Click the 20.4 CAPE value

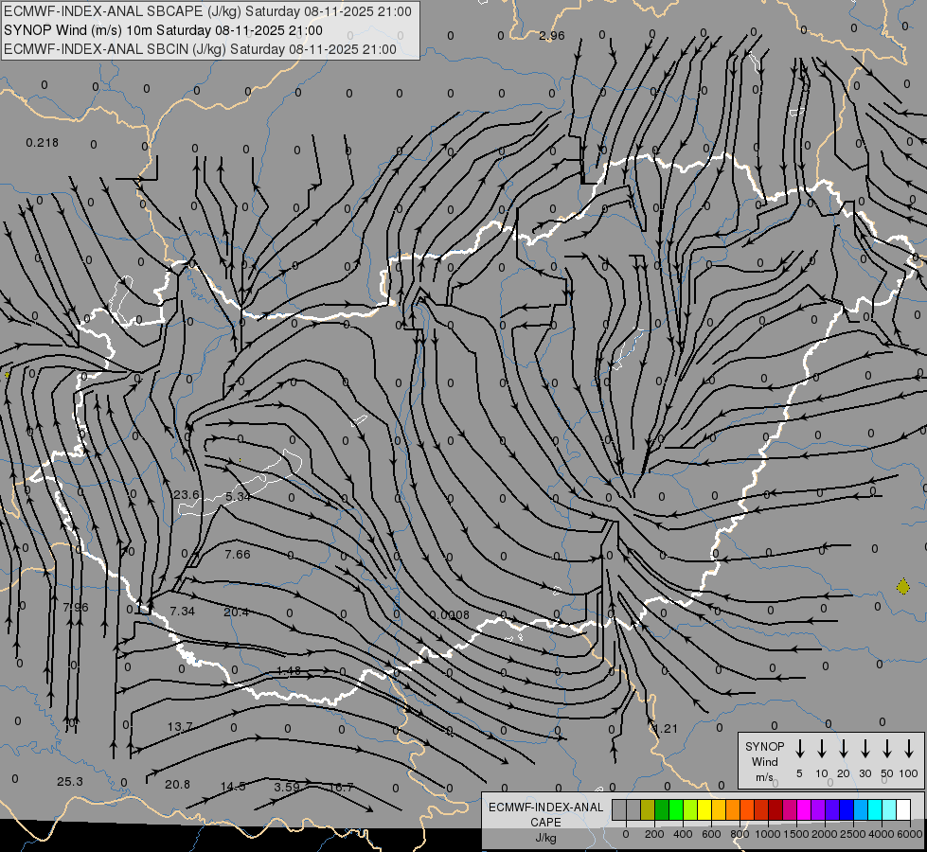point(236,612)
